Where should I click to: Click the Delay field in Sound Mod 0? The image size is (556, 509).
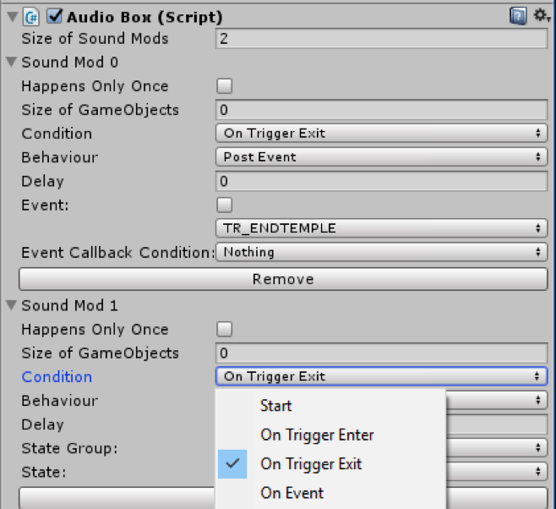pyautogui.click(x=382, y=181)
